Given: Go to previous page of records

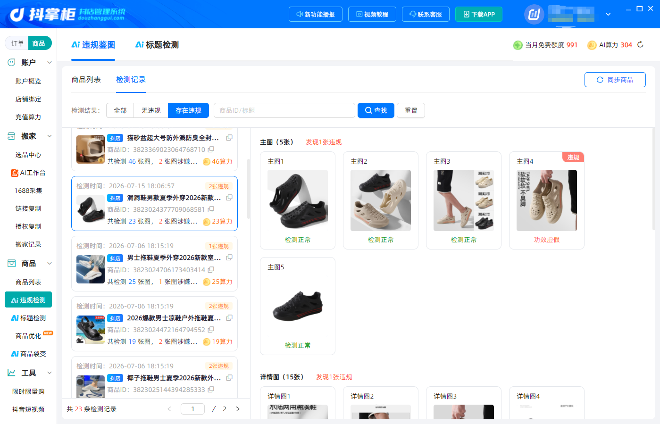Looking at the screenshot, I should click(x=169, y=409).
